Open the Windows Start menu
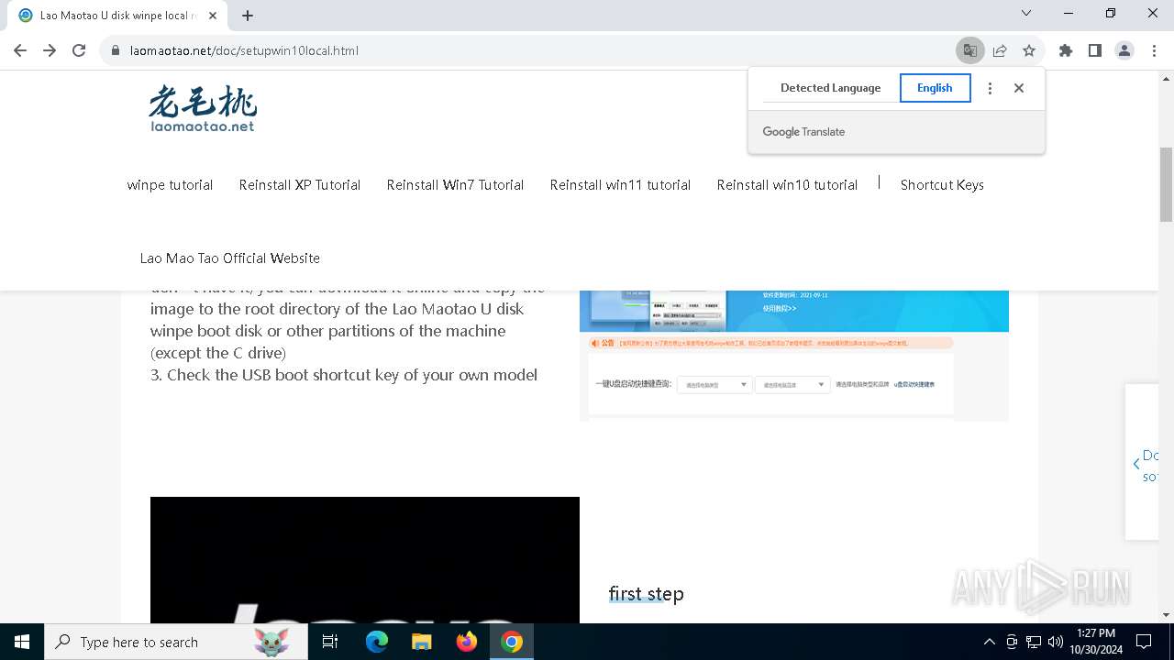Image resolution: width=1174 pixels, height=660 pixels. (22, 642)
